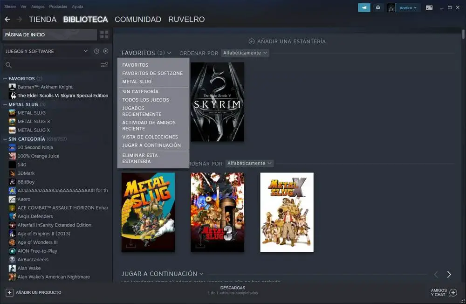This screenshot has height=304, width=466.
Task: Select TODOS LOS JUEGOS menu entry
Action: 145,100
